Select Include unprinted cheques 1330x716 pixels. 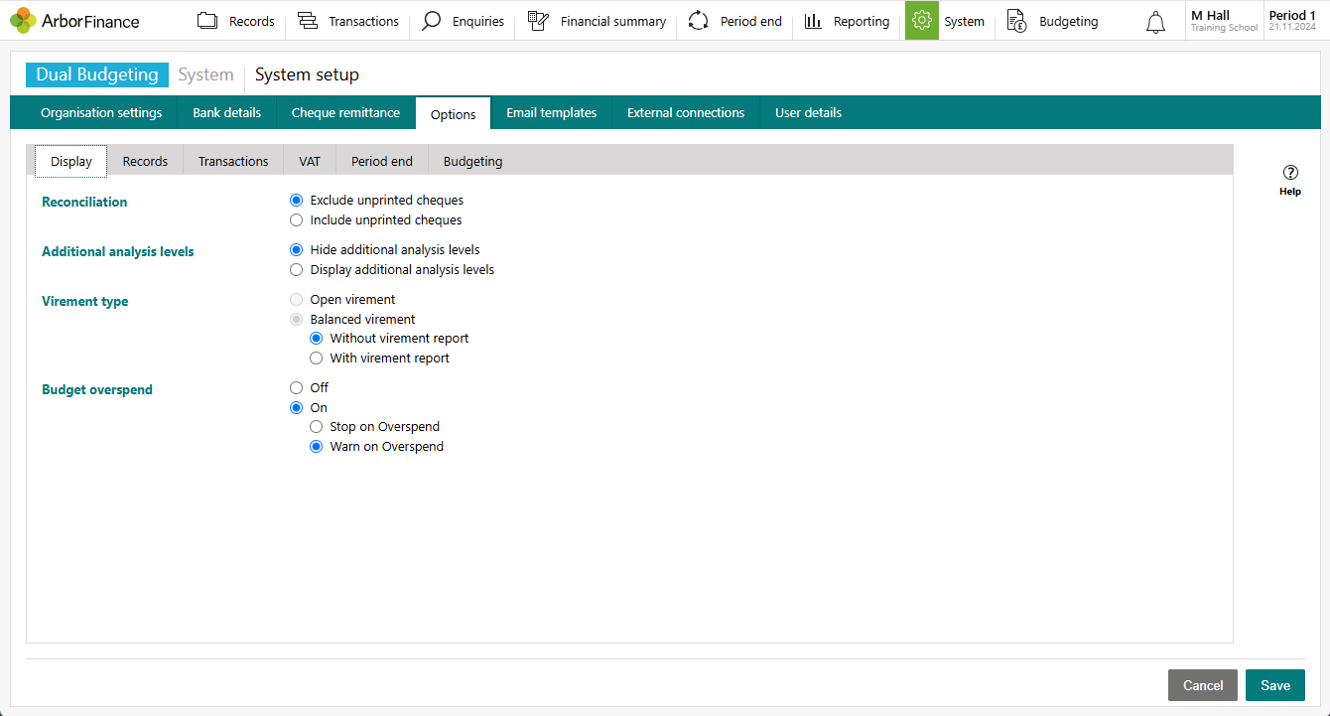click(x=296, y=219)
